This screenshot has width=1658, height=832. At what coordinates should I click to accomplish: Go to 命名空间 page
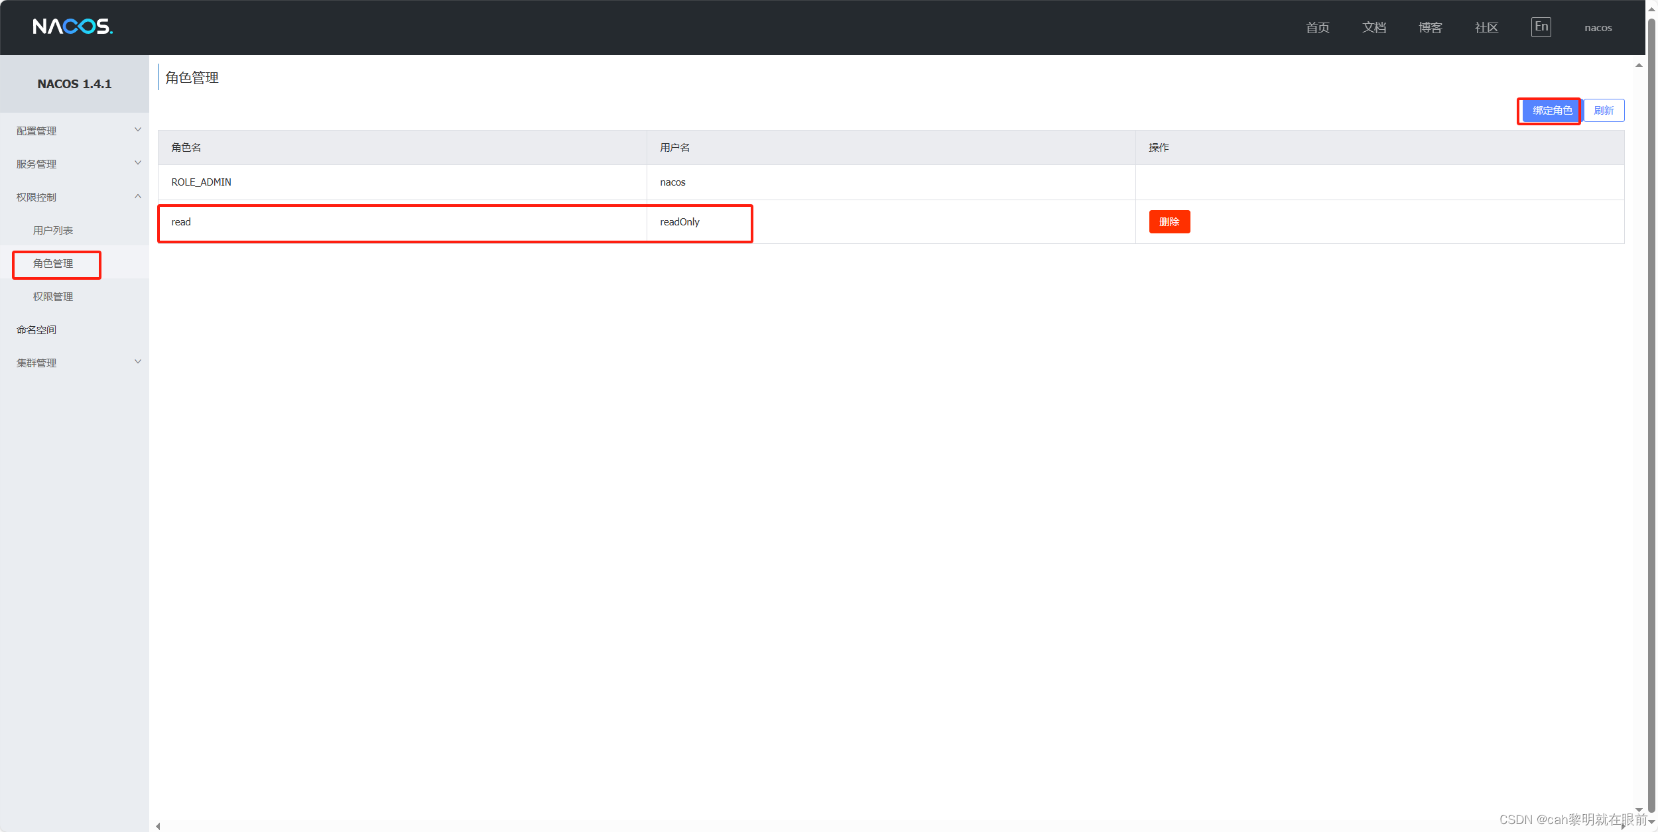(x=36, y=329)
